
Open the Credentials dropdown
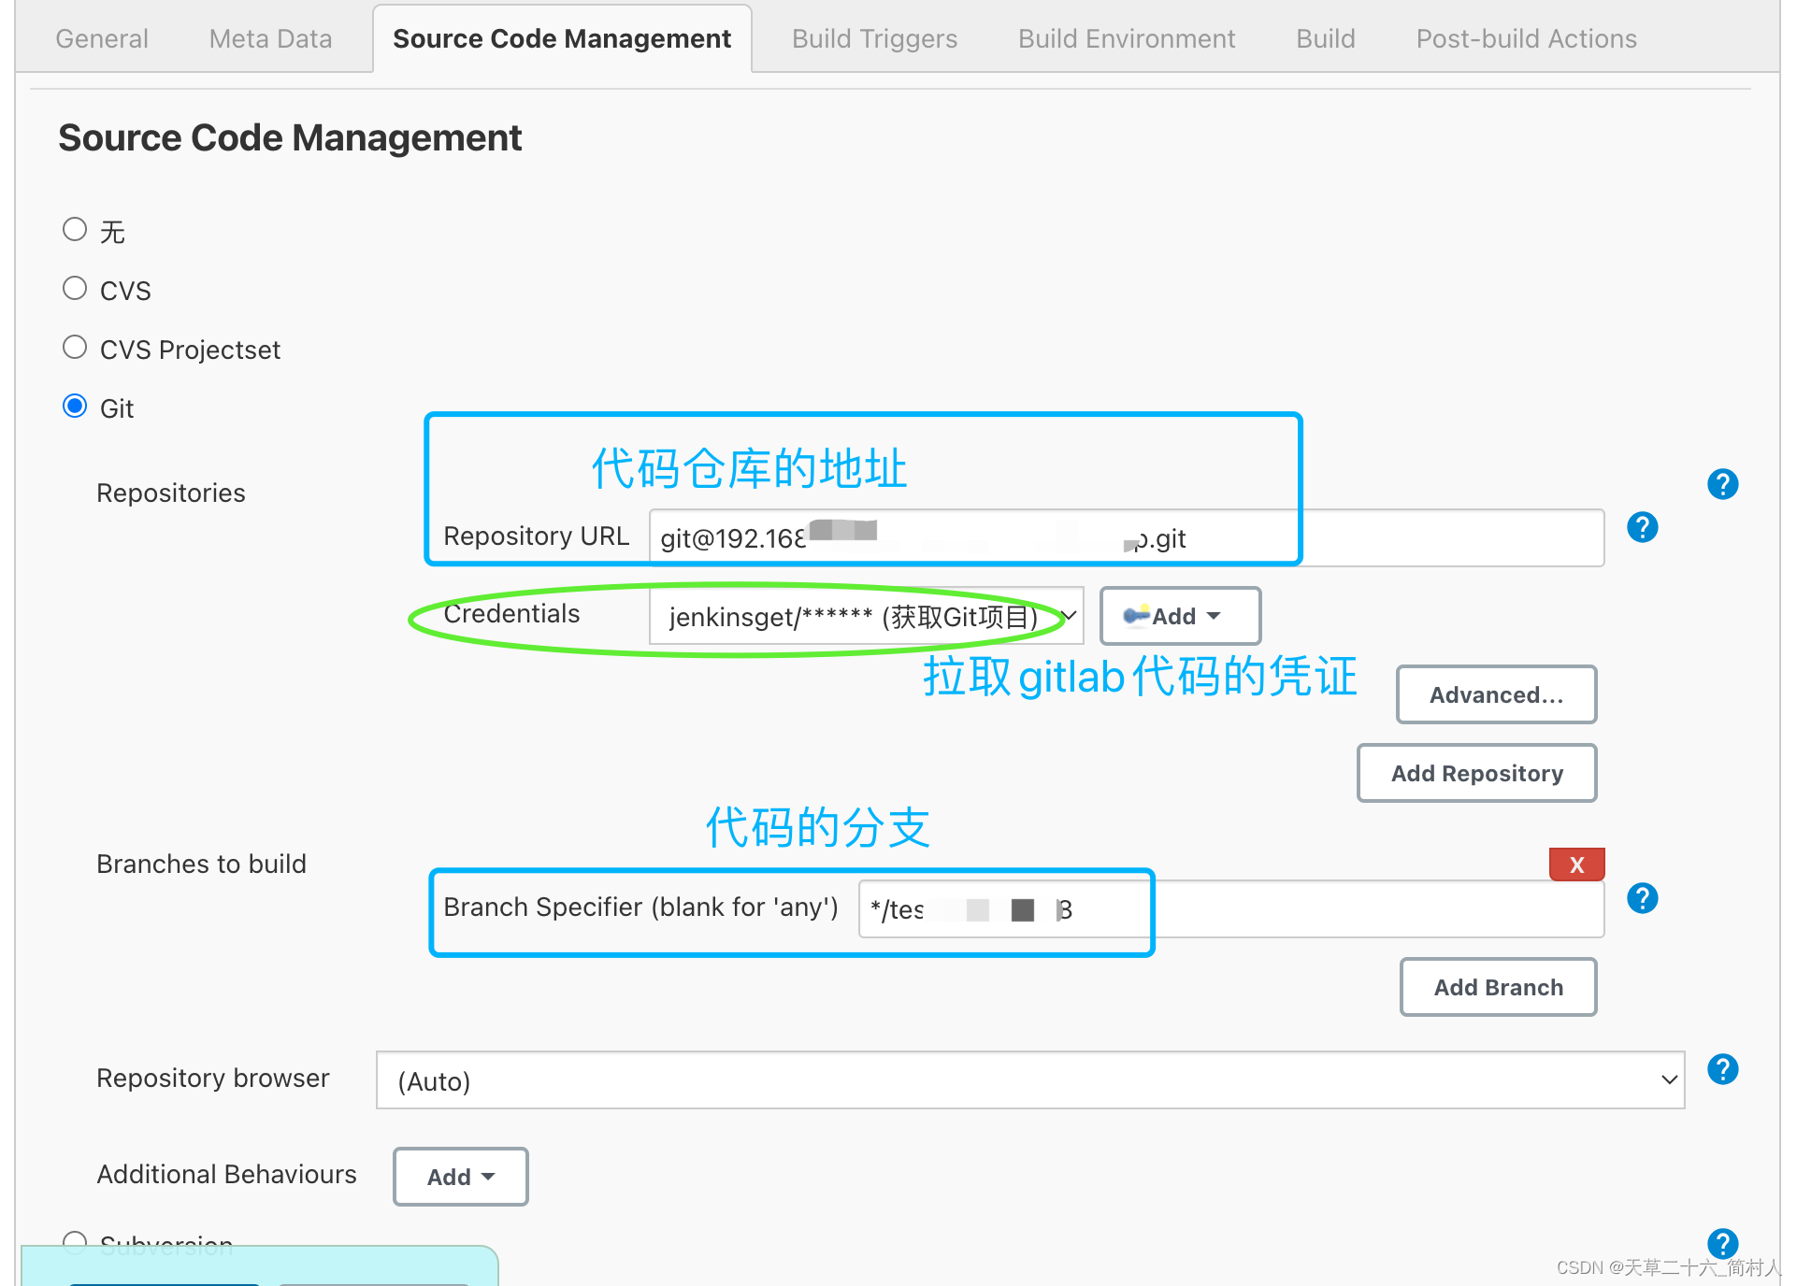point(866,616)
